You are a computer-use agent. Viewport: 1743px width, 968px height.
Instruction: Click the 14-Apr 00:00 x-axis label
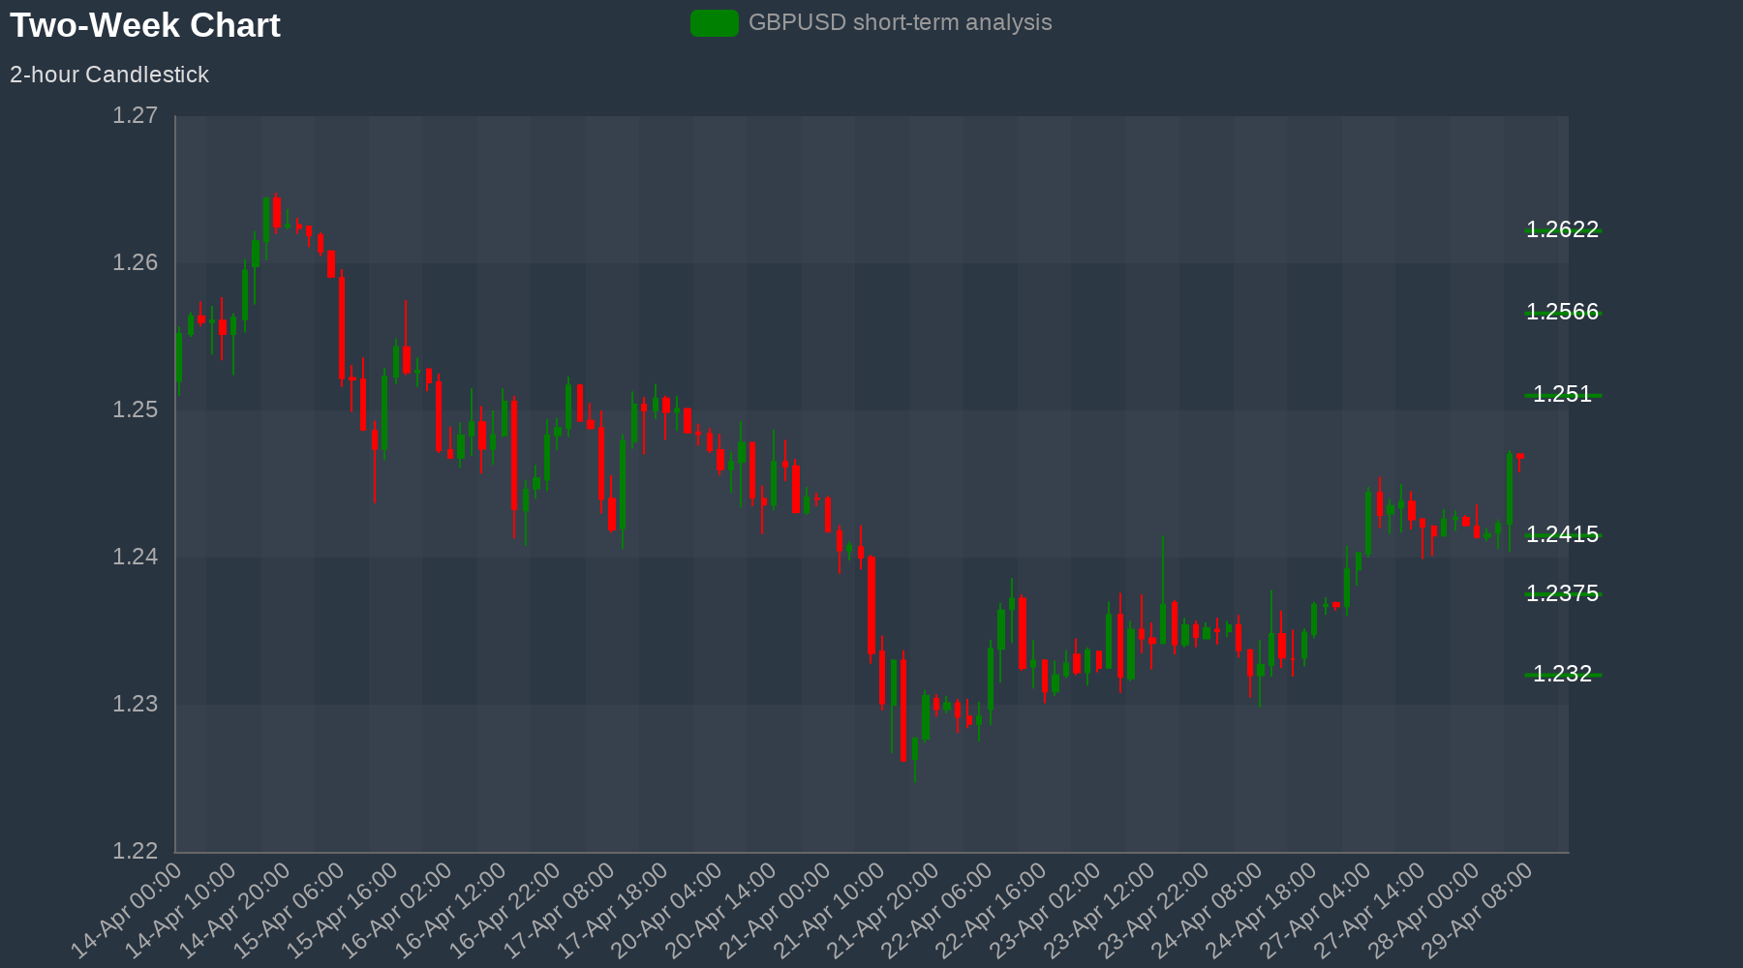click(128, 910)
